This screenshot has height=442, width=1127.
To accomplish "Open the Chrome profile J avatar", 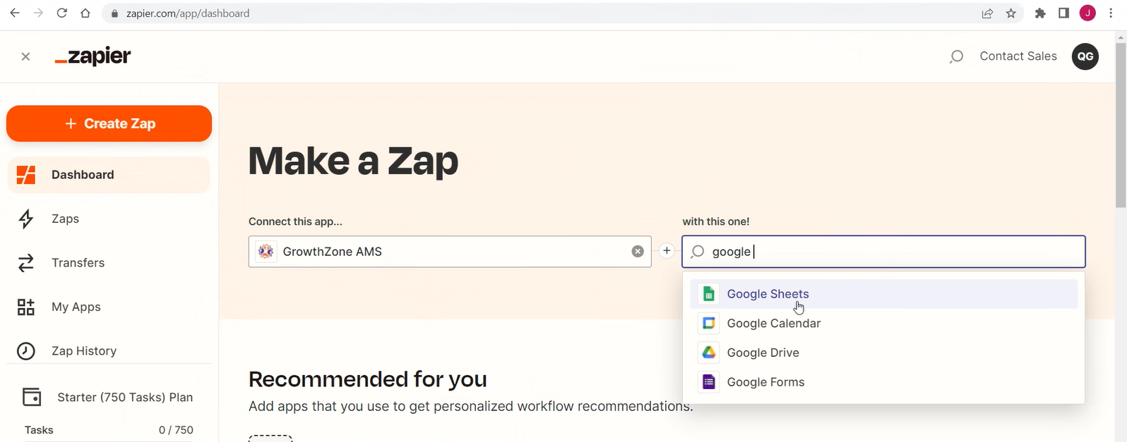I will tap(1087, 13).
